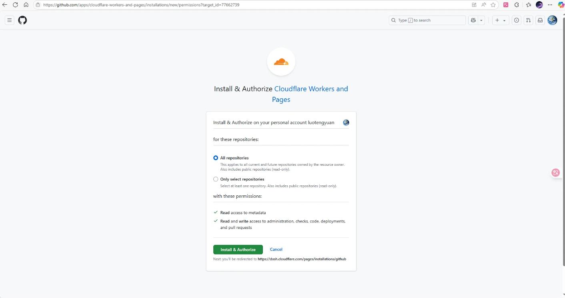This screenshot has height=298, width=565.
Task: Select the All repositories option
Action: click(216, 158)
